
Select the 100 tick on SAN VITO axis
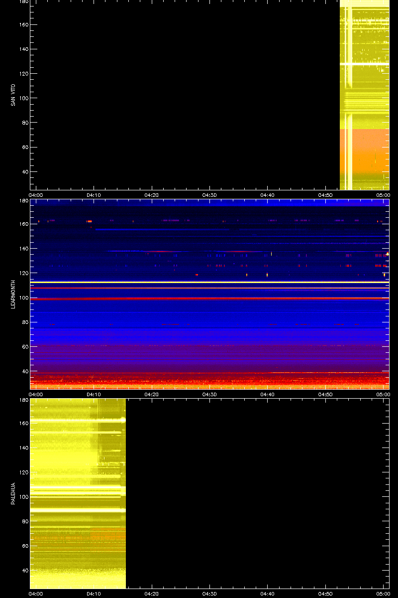click(23, 98)
